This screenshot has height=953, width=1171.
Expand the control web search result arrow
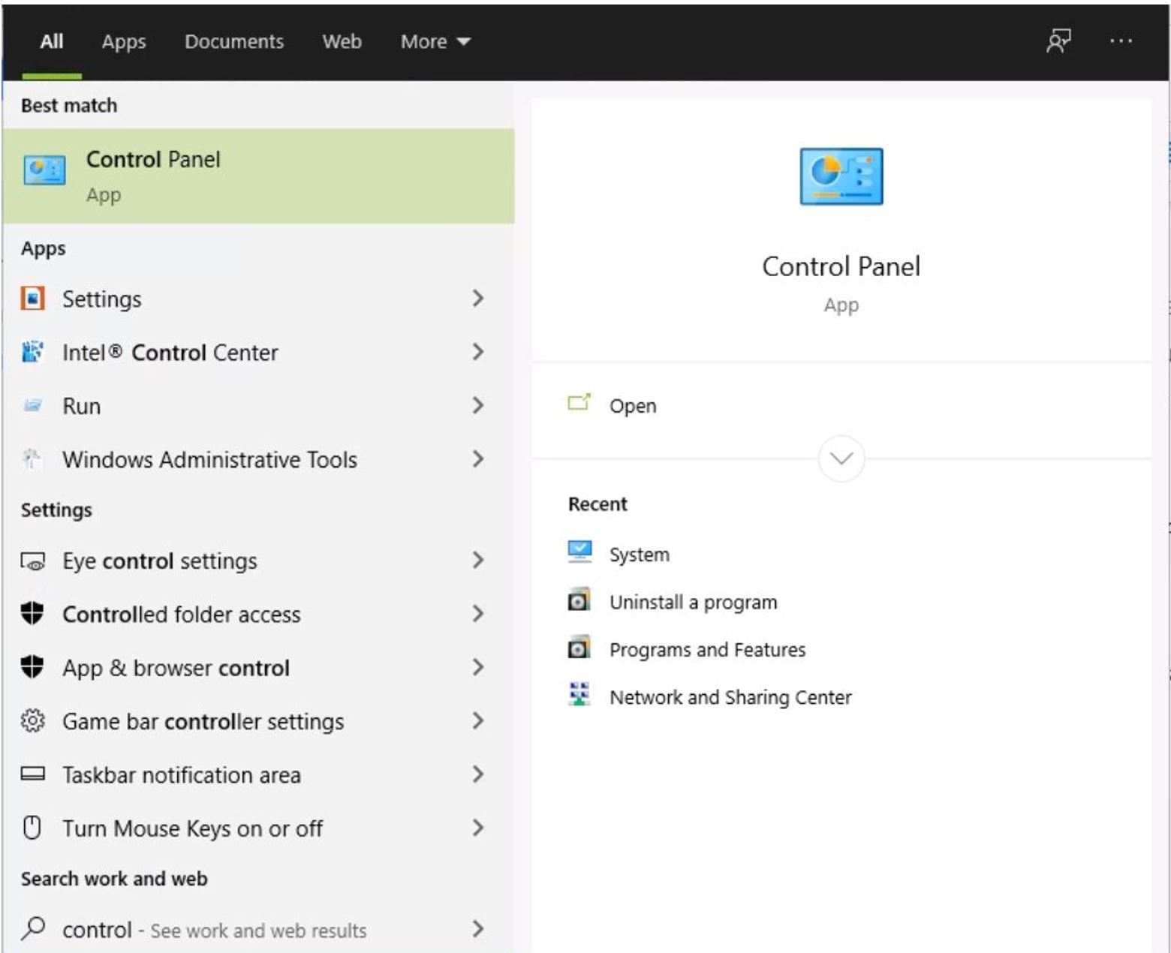(478, 929)
